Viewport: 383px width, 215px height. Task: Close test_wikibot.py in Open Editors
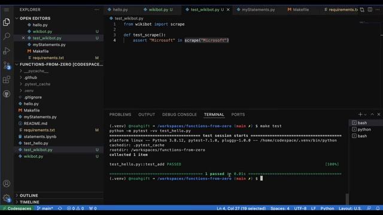point(23,38)
